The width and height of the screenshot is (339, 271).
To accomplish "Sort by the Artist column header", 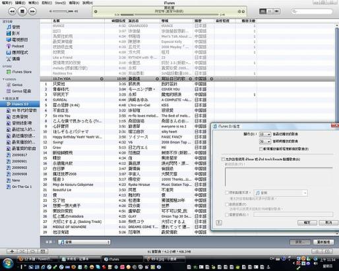I will (x=144, y=21).
